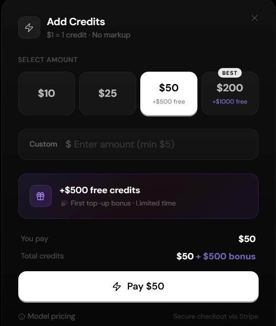Select the highlighted $50 amount card

[169, 93]
